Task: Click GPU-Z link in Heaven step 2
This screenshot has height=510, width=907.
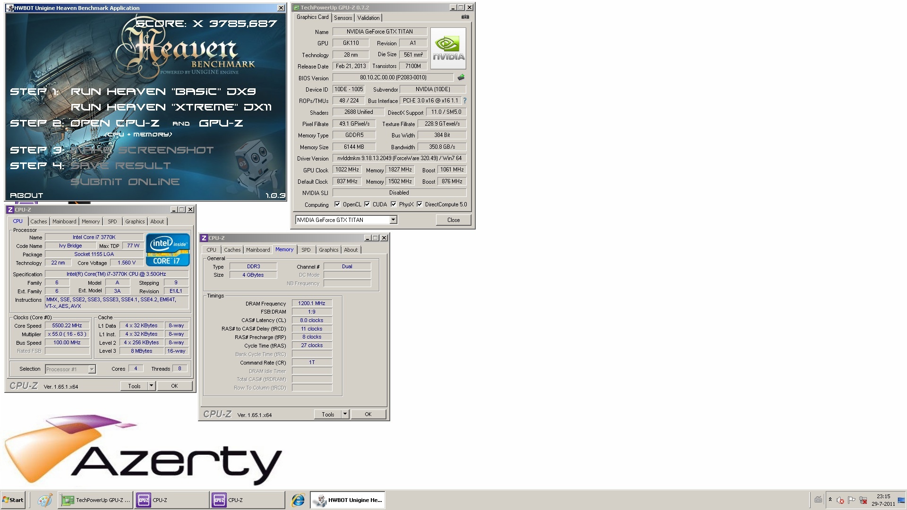Action: click(221, 123)
